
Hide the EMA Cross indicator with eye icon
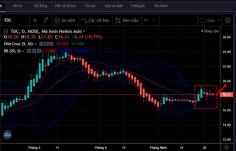point(41,44)
